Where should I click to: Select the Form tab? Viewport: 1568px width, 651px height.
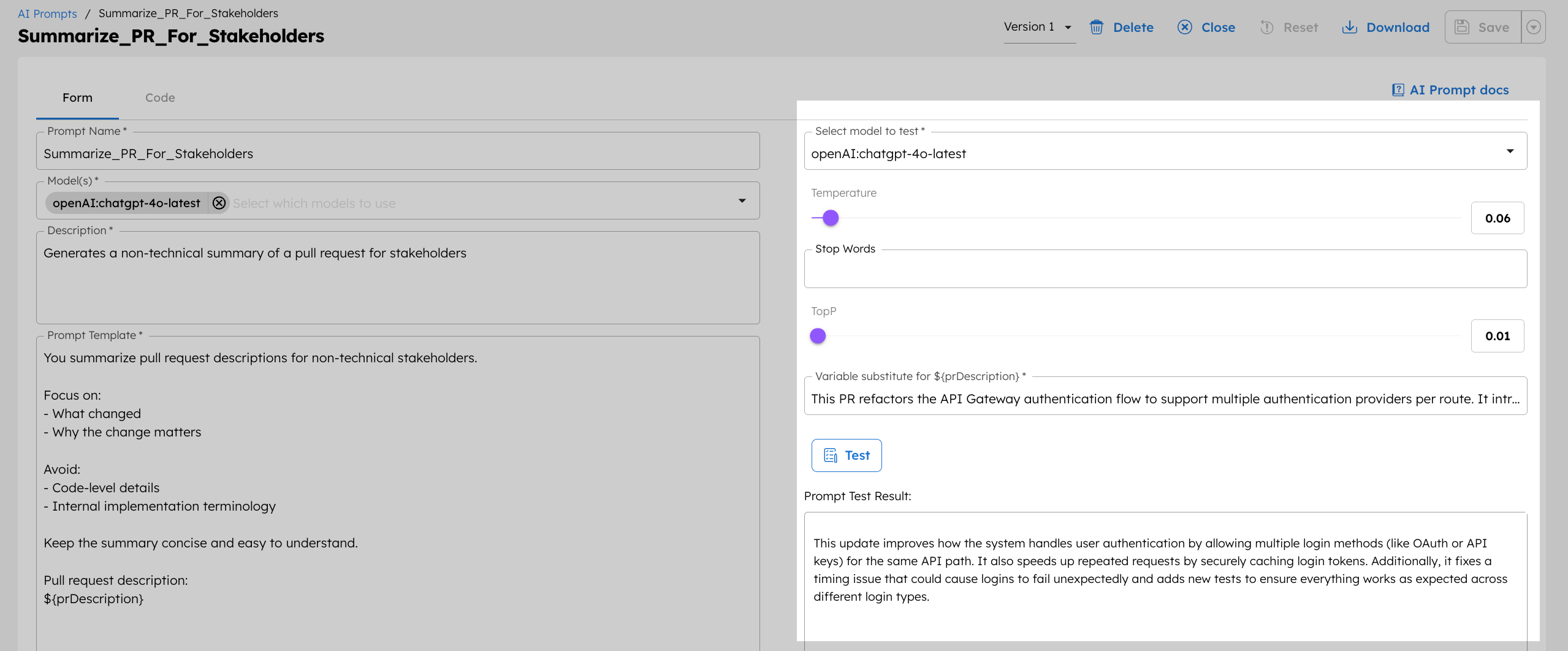tap(77, 97)
